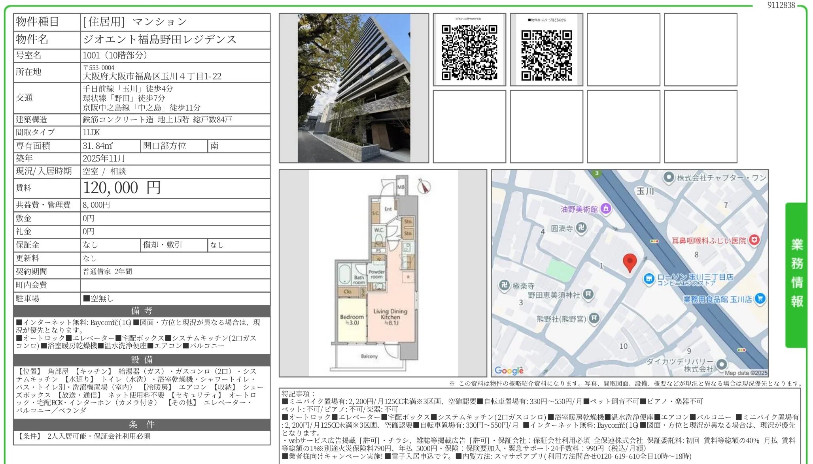Click the layout type value 1LDK
813x464 pixels.
(x=91, y=132)
